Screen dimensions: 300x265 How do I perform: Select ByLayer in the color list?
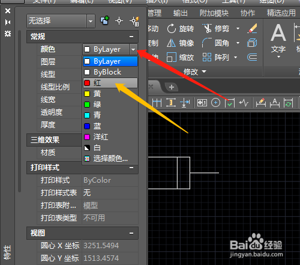[x=110, y=61]
